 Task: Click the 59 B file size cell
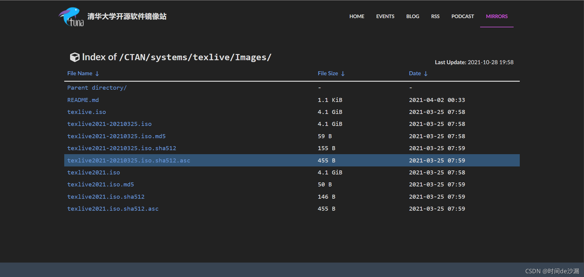pos(325,136)
